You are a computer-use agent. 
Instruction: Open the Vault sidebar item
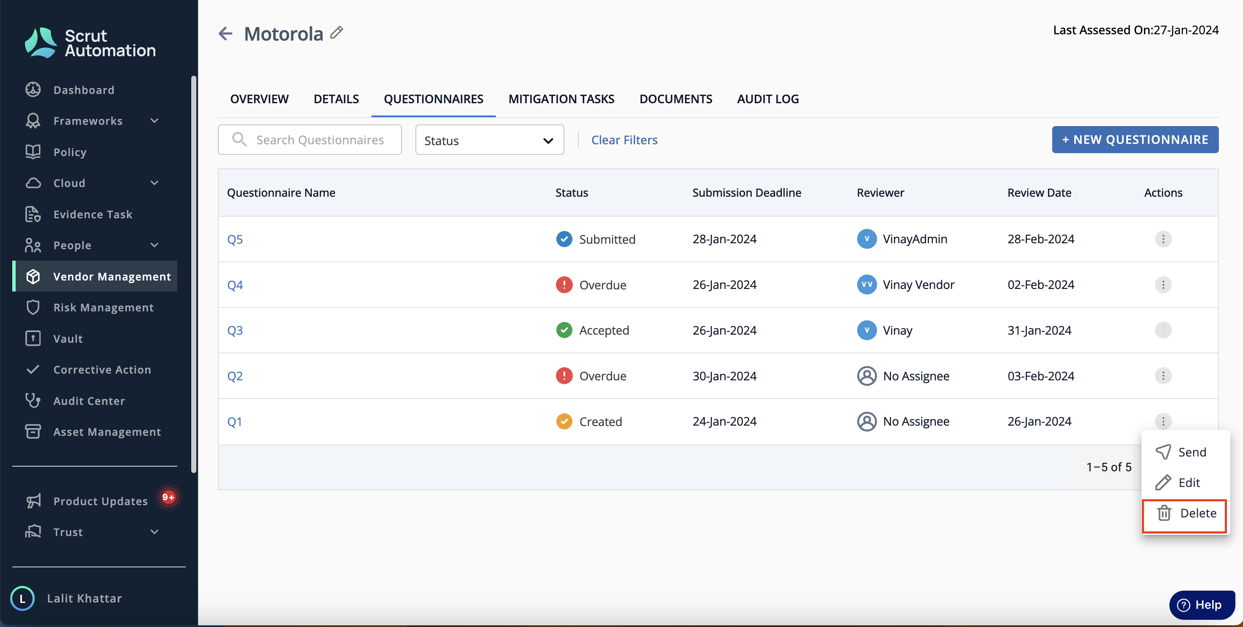tap(68, 338)
